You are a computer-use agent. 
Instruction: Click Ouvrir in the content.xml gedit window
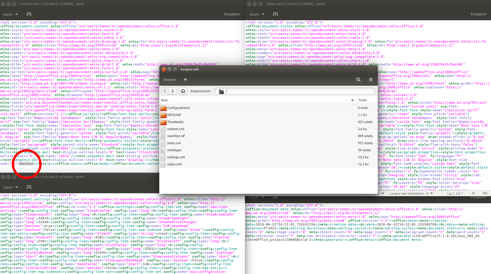tap(8, 14)
